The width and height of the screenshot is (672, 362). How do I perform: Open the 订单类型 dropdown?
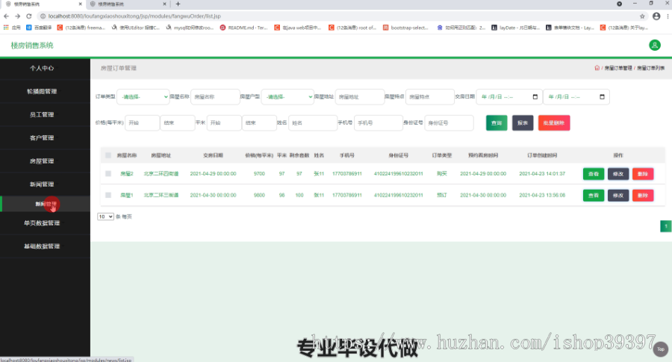143,97
